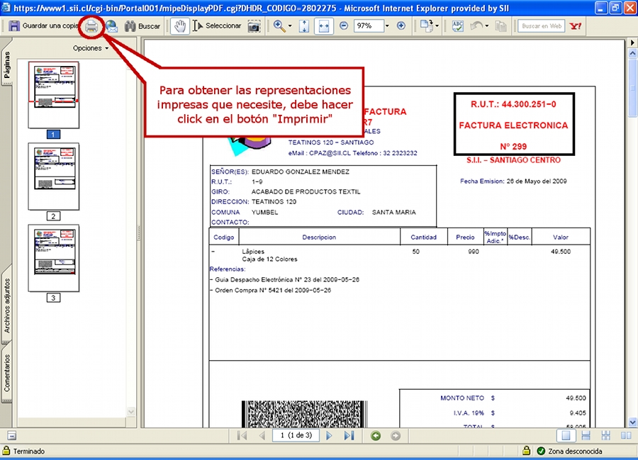The height and width of the screenshot is (460, 638).
Task: Click the 'R.U.T.: 44.300.251-0' text
Action: point(513,104)
